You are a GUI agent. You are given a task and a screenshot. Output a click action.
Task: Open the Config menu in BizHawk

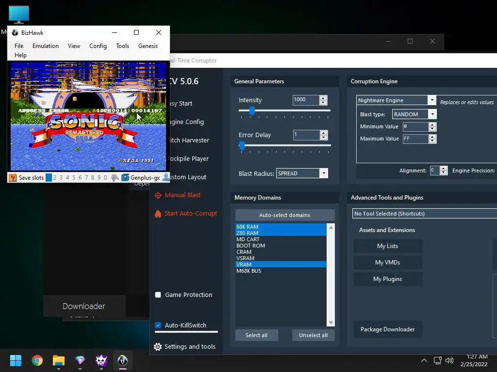point(98,46)
